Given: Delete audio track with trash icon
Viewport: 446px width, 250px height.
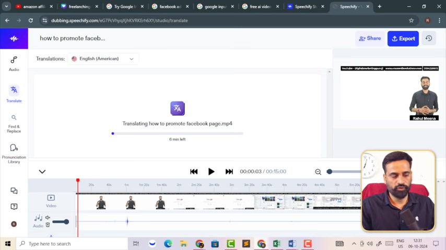Looking at the screenshot, I should click(48, 225).
